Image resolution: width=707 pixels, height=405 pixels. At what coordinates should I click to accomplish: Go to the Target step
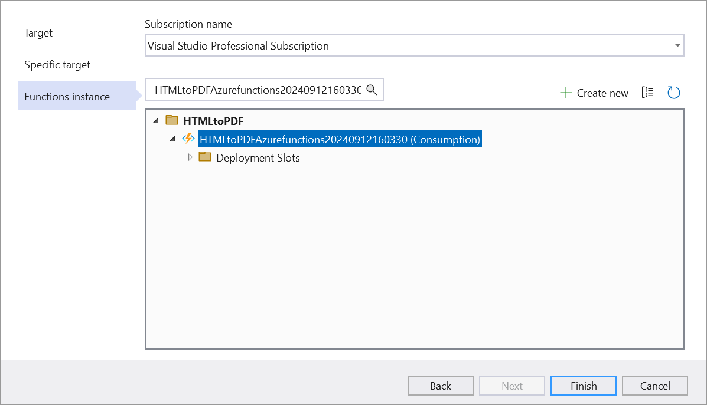click(x=38, y=33)
